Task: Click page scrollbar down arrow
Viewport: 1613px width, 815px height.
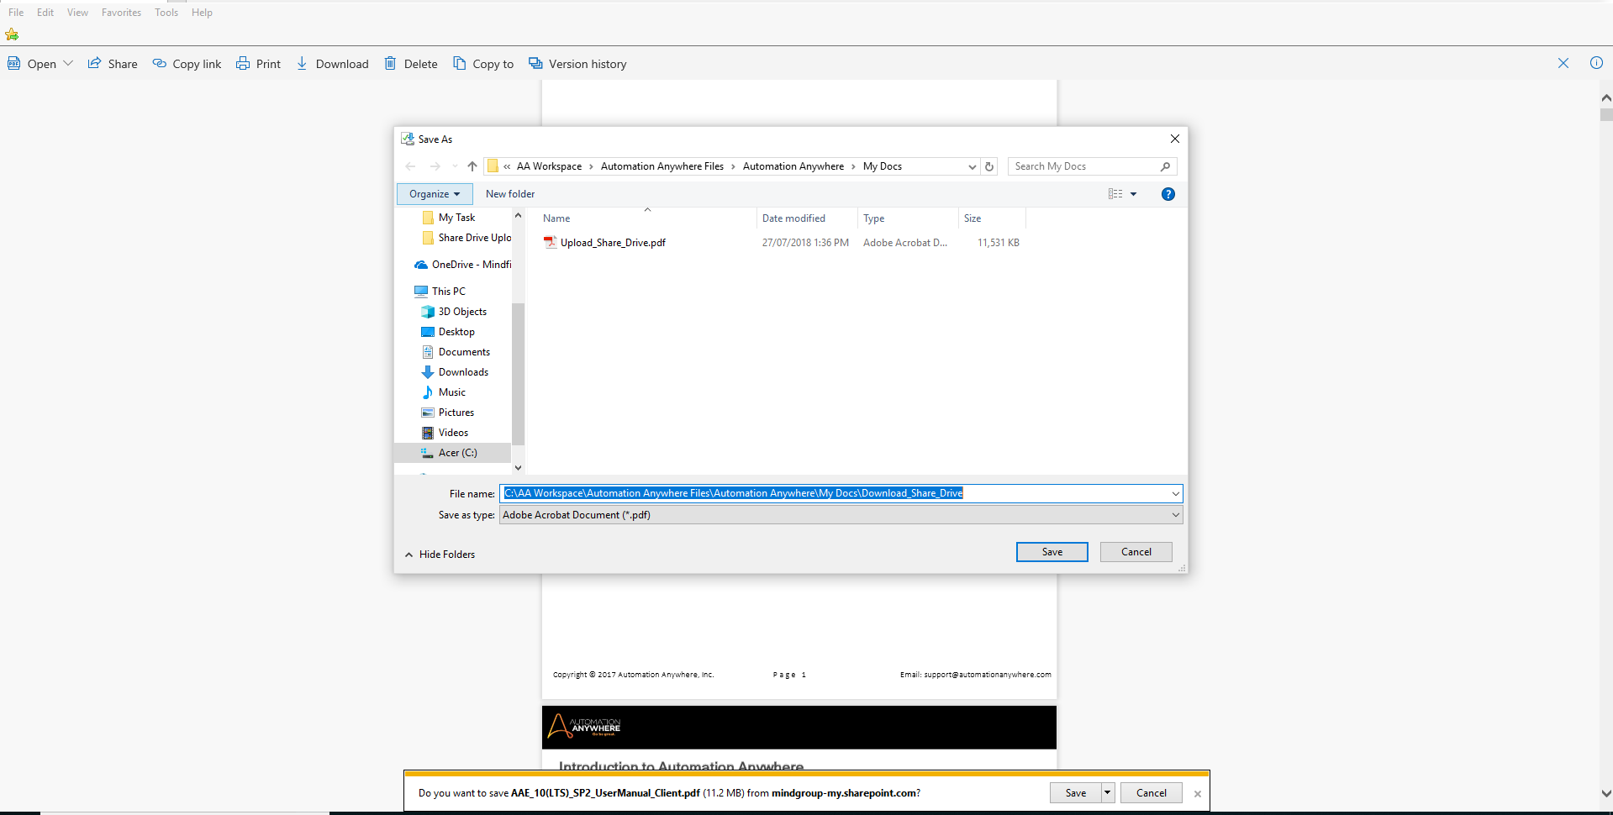Action: 1606,793
